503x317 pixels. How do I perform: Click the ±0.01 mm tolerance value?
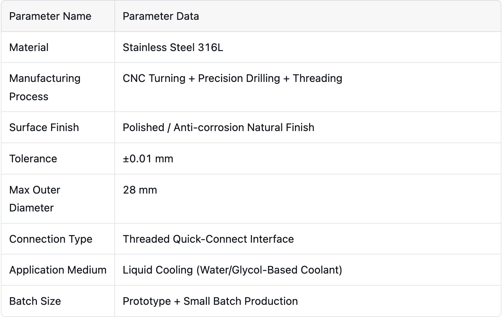[x=148, y=158]
